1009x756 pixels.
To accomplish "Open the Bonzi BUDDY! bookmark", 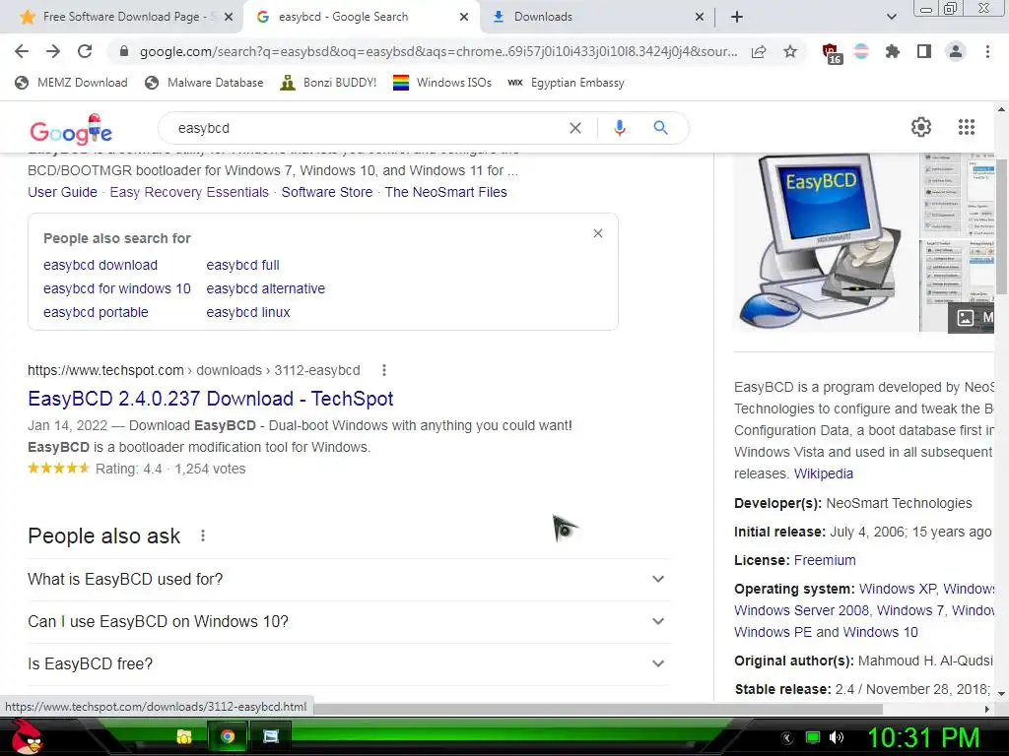I will pyautogui.click(x=328, y=83).
